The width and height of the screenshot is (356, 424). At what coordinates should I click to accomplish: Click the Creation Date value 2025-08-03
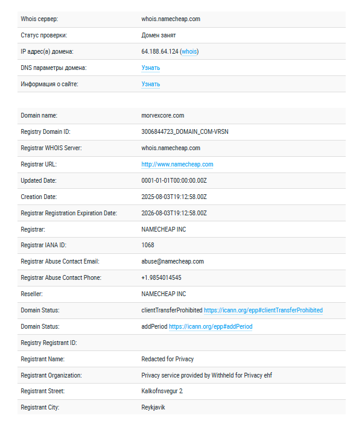point(174,197)
